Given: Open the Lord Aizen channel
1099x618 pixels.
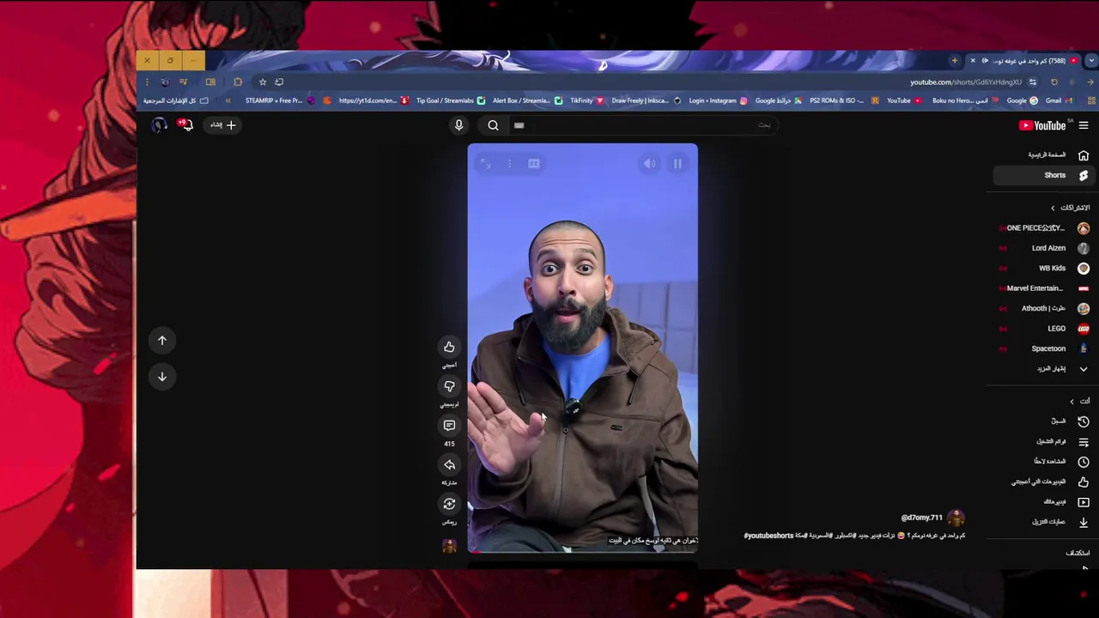Looking at the screenshot, I should [1044, 248].
